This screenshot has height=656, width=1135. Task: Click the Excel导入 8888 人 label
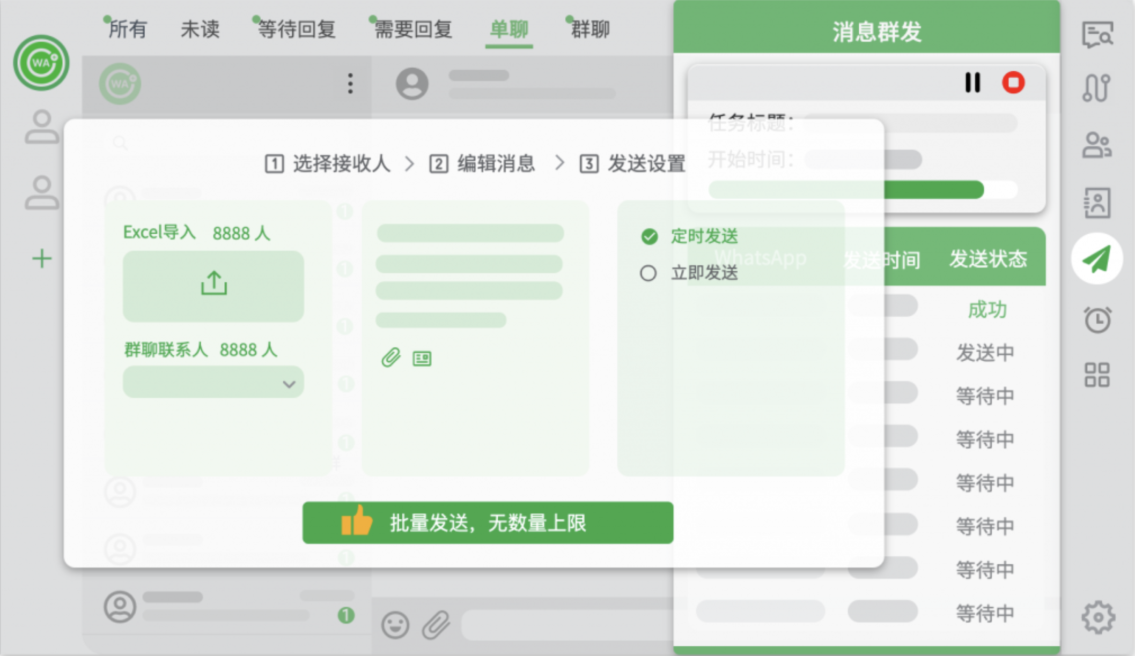tap(197, 233)
